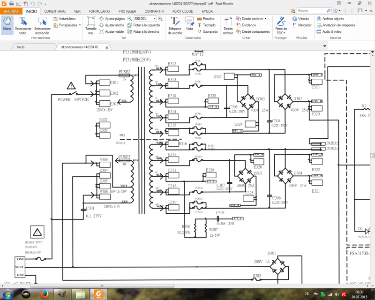This screenshot has width=375, height=300.
Task: Click Ajustar visible
Action: click(x=112, y=31)
